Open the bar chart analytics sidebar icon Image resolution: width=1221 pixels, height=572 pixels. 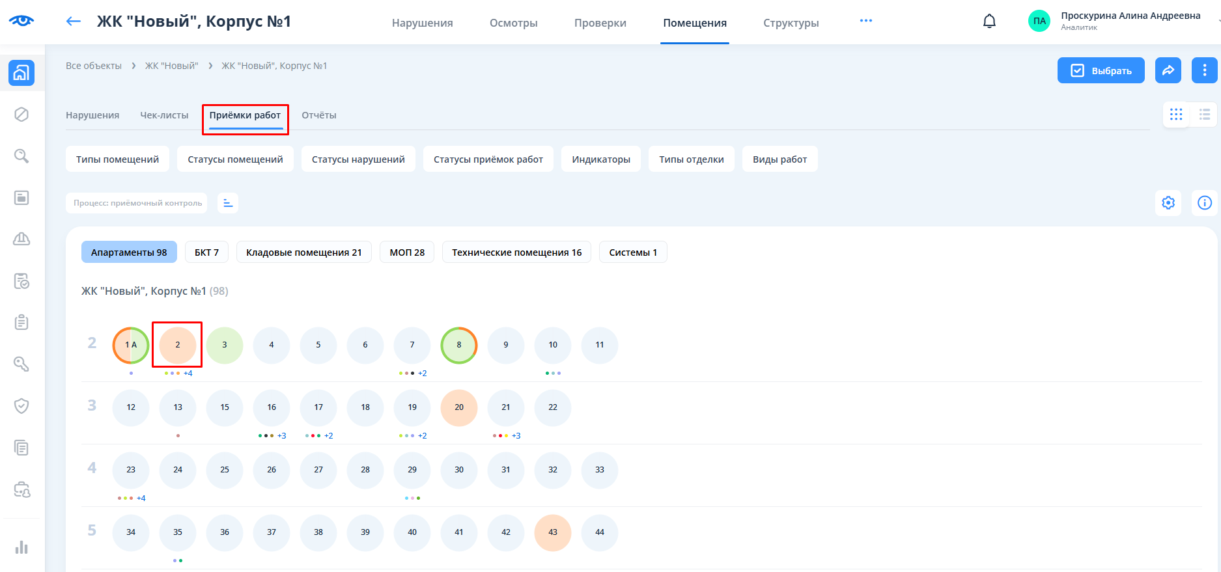click(x=21, y=547)
